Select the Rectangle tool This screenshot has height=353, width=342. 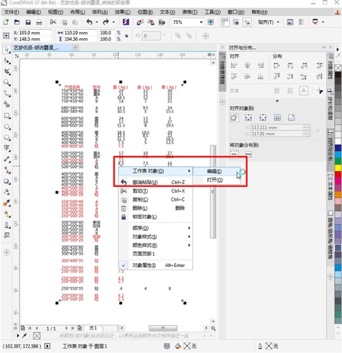[7, 116]
